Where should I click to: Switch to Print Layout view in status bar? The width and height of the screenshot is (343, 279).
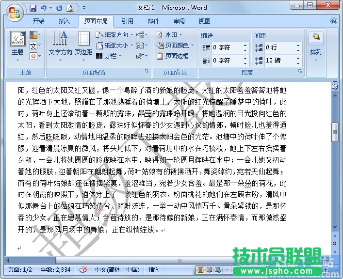(200, 270)
